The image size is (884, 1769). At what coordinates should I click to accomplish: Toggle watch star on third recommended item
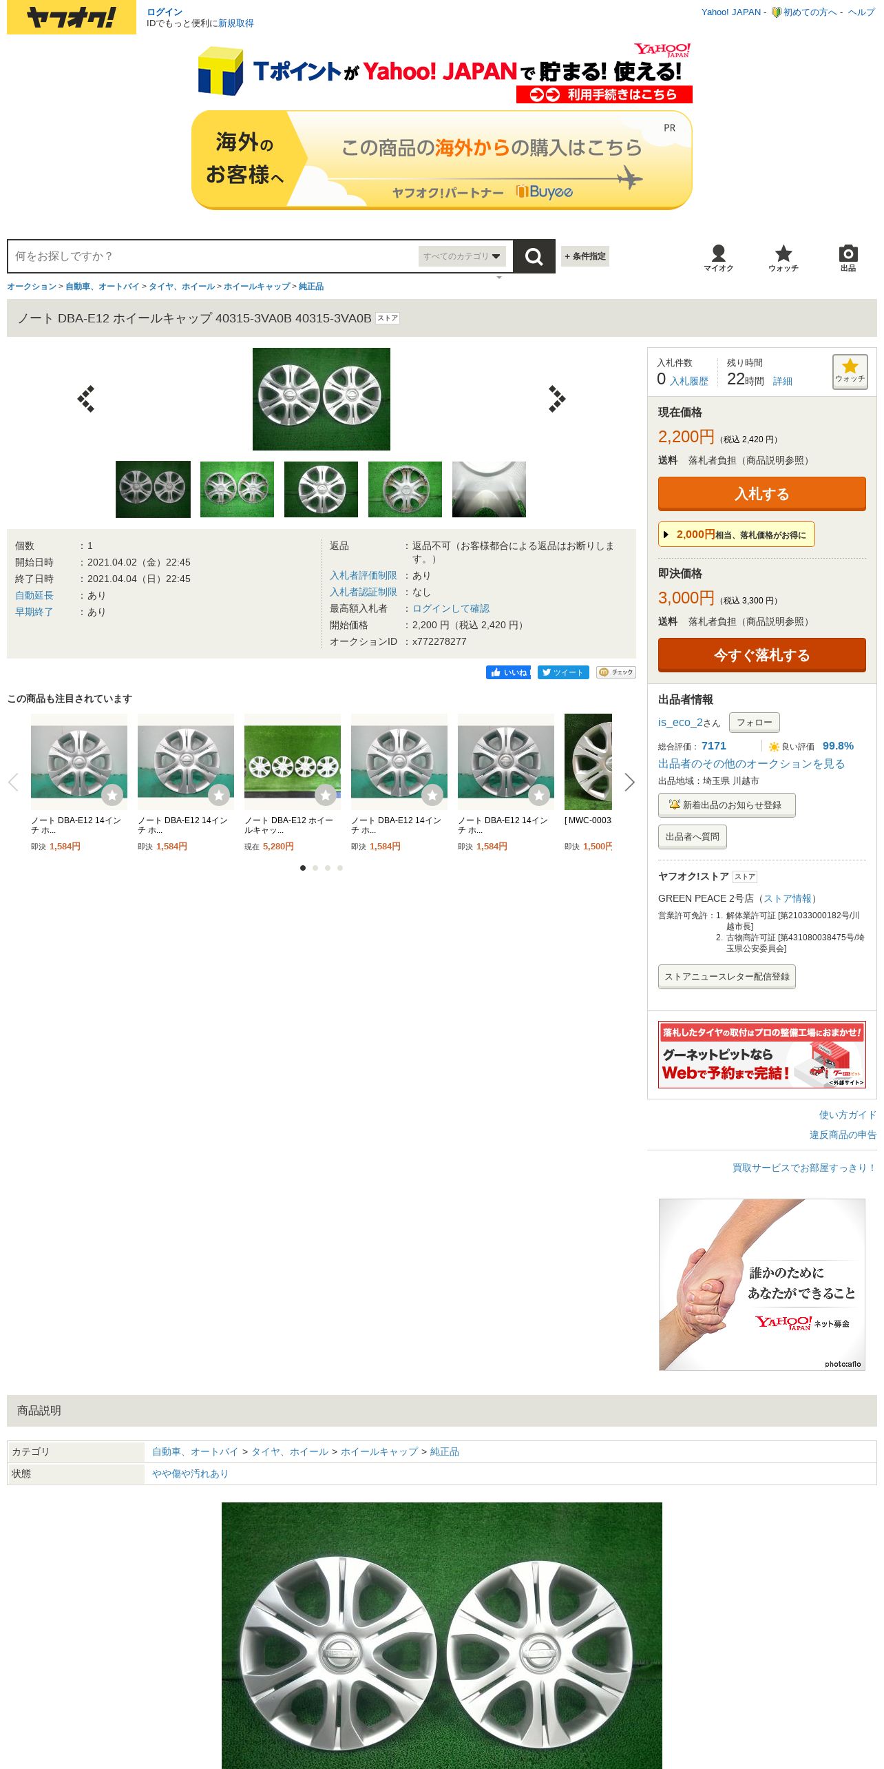coord(326,795)
